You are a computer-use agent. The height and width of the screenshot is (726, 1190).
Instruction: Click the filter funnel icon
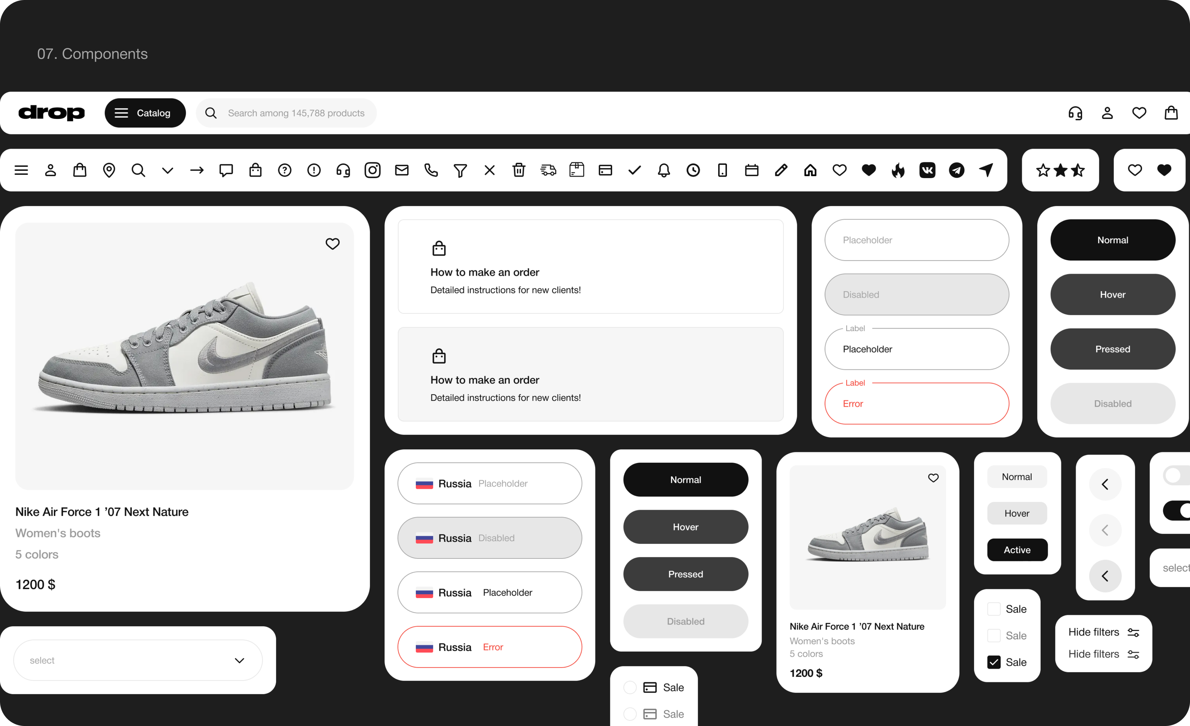pos(460,170)
